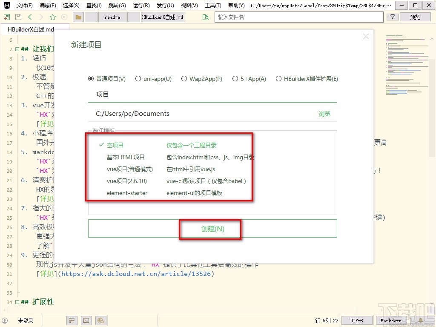The width and height of the screenshot is (436, 327).
Task: Open the 视图(V) menu
Action: click(x=189, y=5)
